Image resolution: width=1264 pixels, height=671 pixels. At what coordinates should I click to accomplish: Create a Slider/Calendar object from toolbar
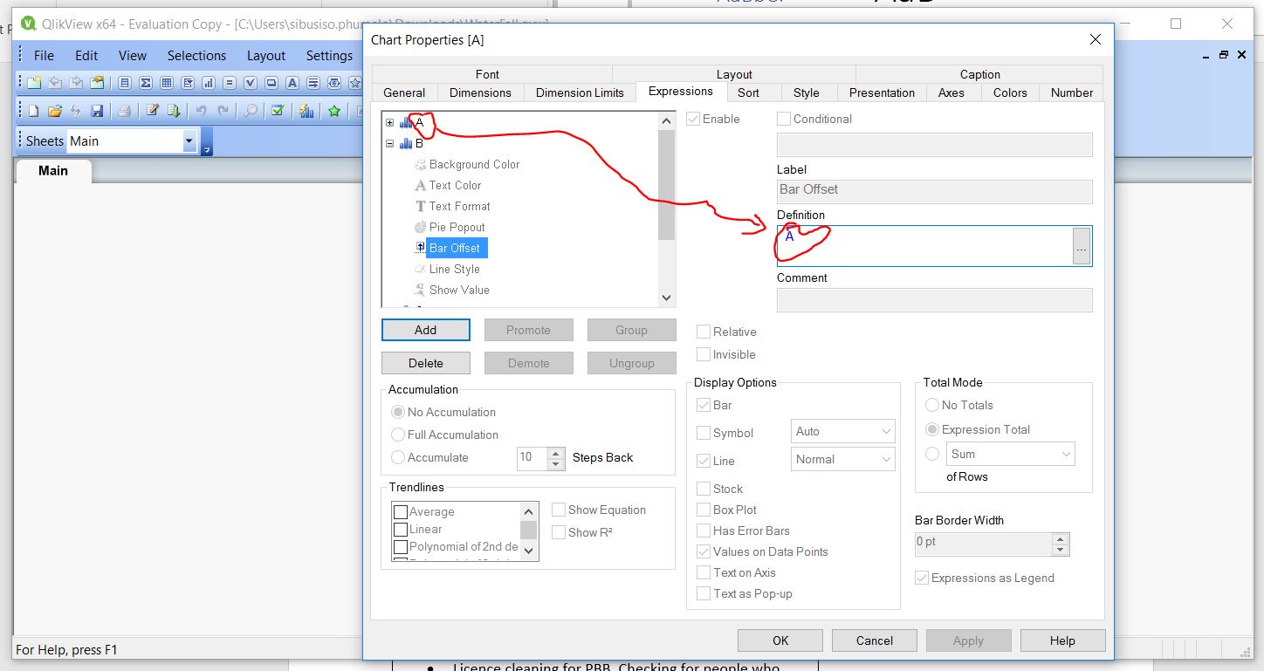click(x=334, y=83)
